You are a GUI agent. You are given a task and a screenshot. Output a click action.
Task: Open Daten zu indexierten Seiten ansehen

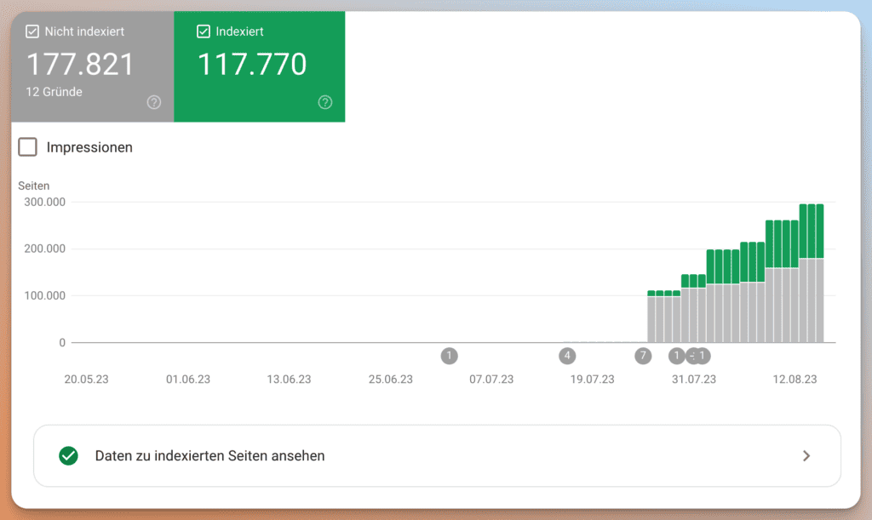[209, 455]
